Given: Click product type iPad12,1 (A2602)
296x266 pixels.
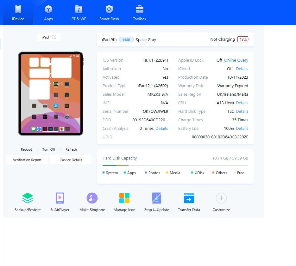Looking at the screenshot, I should click(153, 86).
